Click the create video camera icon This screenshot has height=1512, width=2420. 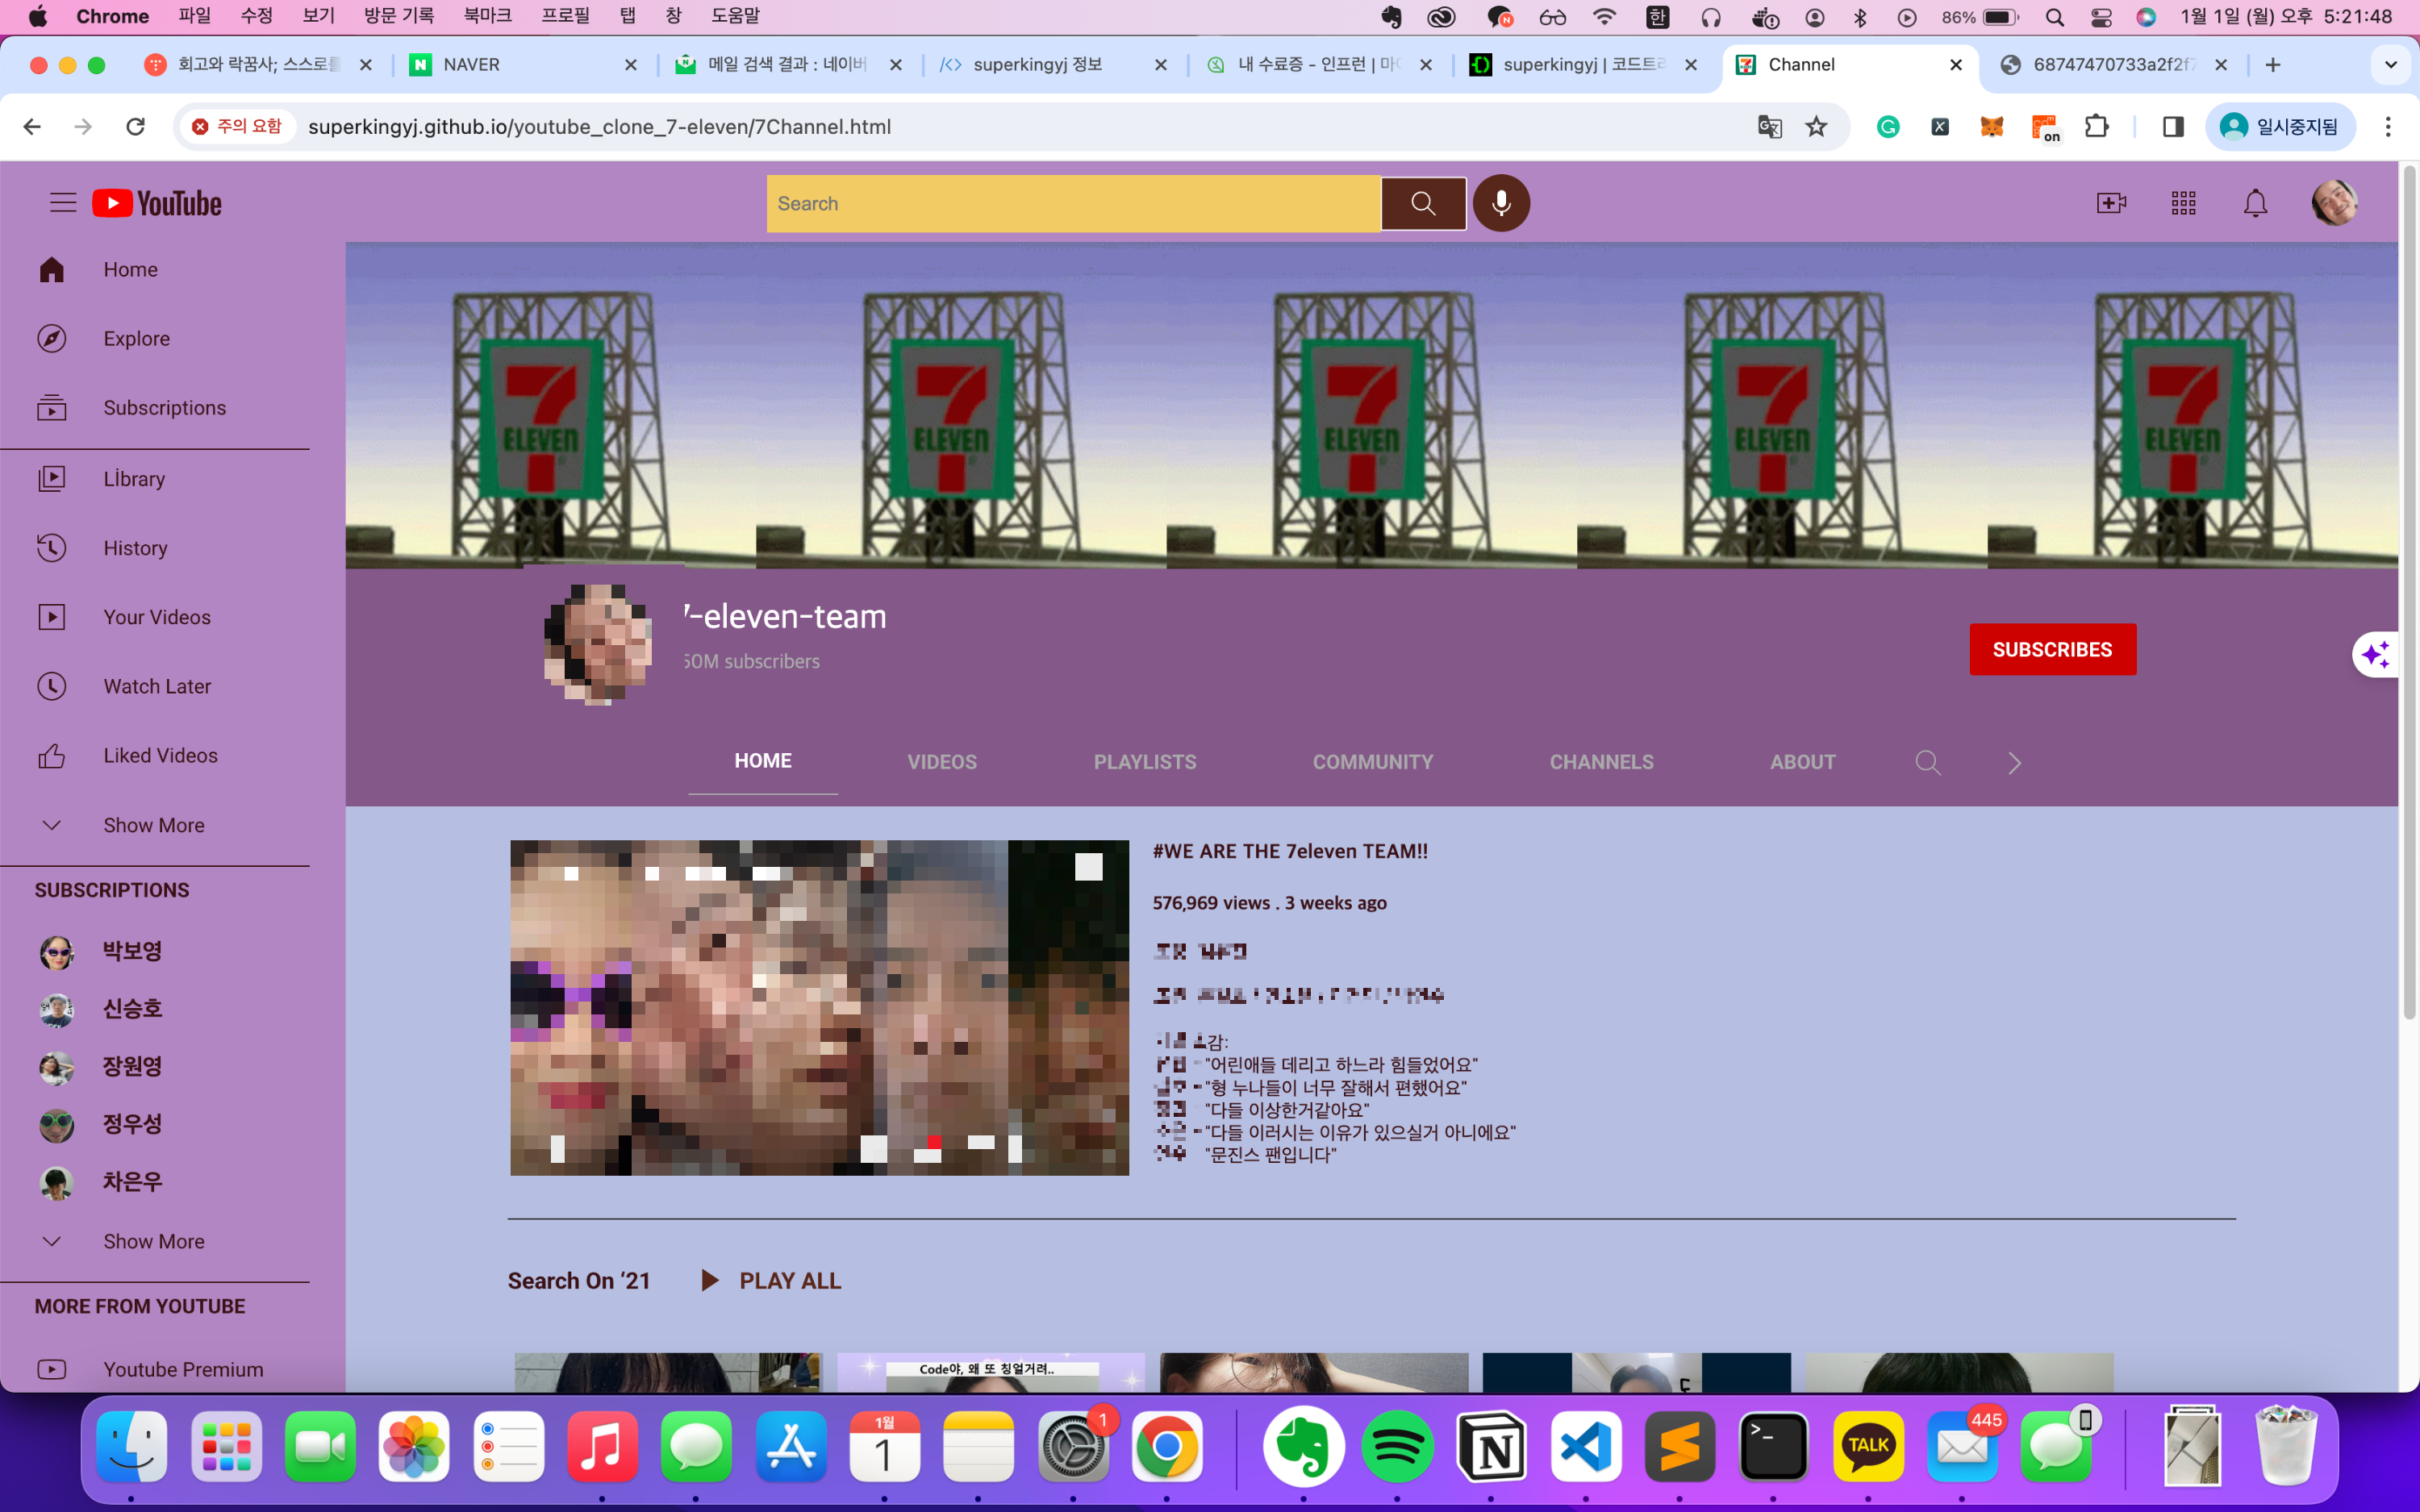pyautogui.click(x=2111, y=203)
